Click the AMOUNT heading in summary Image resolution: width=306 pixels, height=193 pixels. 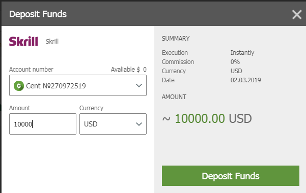click(x=174, y=97)
